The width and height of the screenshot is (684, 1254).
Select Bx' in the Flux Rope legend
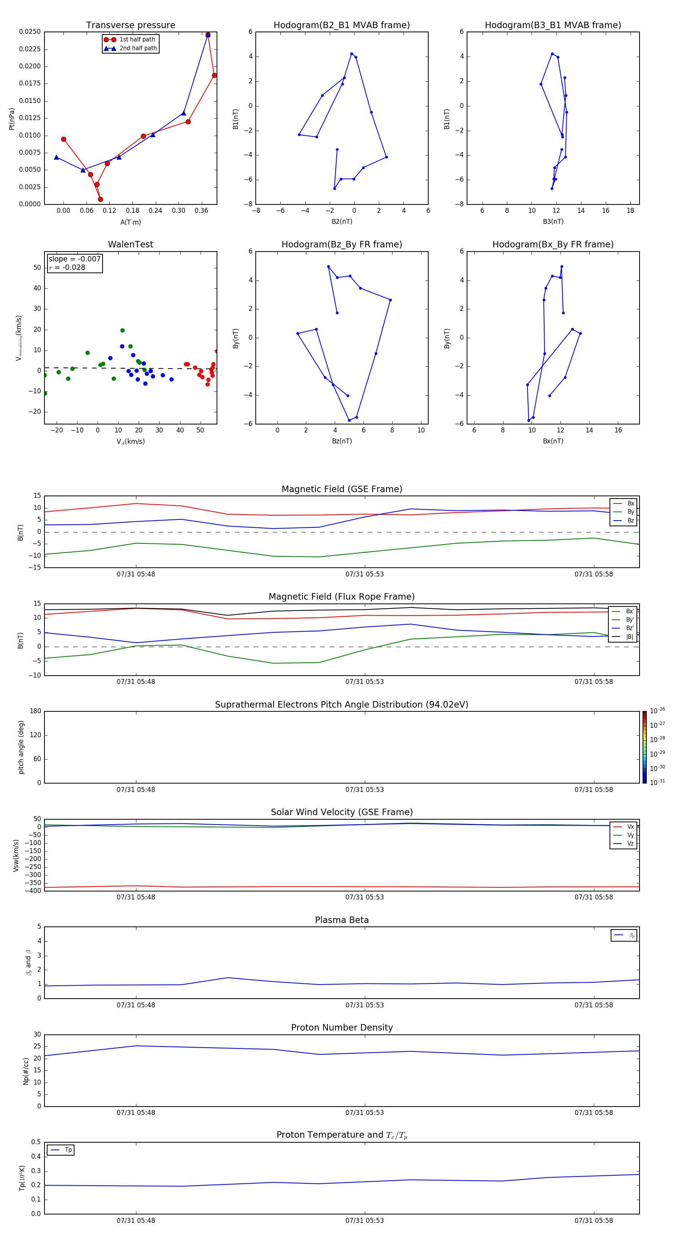tap(623, 611)
